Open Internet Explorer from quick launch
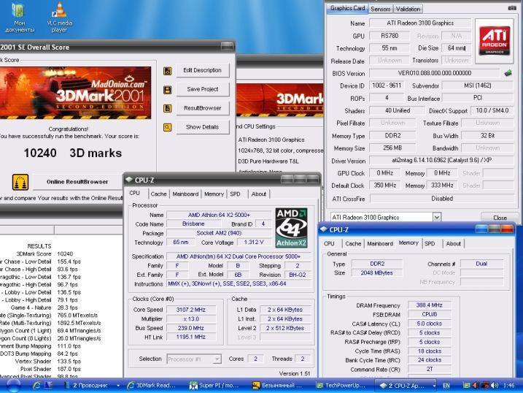523x393 pixels. [x=36, y=385]
